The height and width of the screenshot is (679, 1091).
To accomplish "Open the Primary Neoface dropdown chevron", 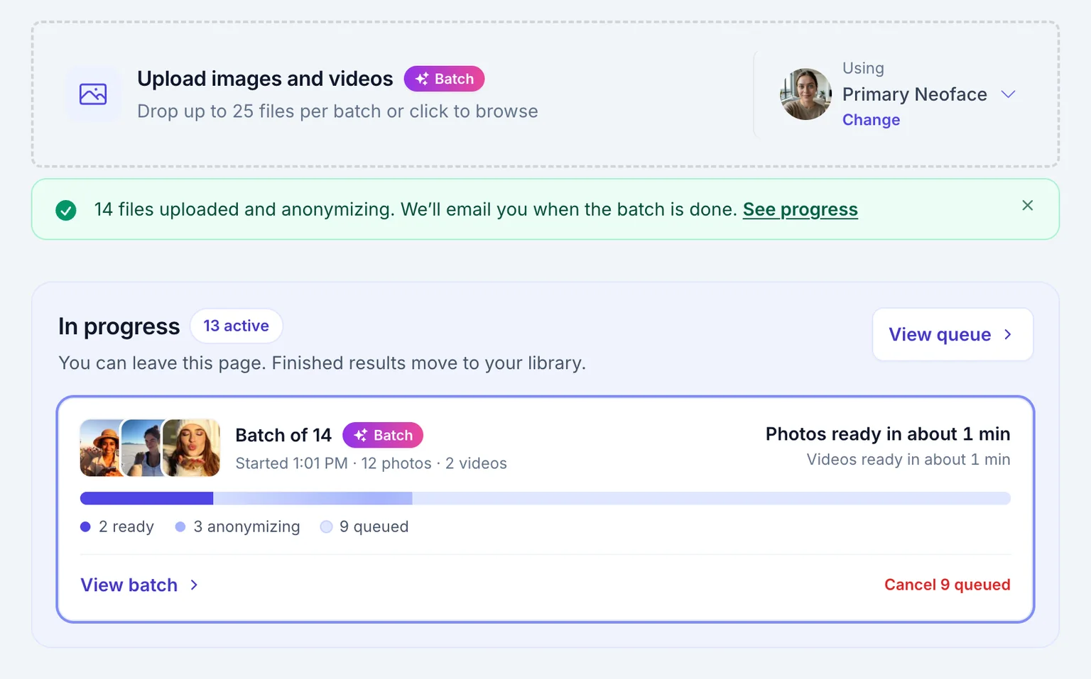I will point(1008,94).
